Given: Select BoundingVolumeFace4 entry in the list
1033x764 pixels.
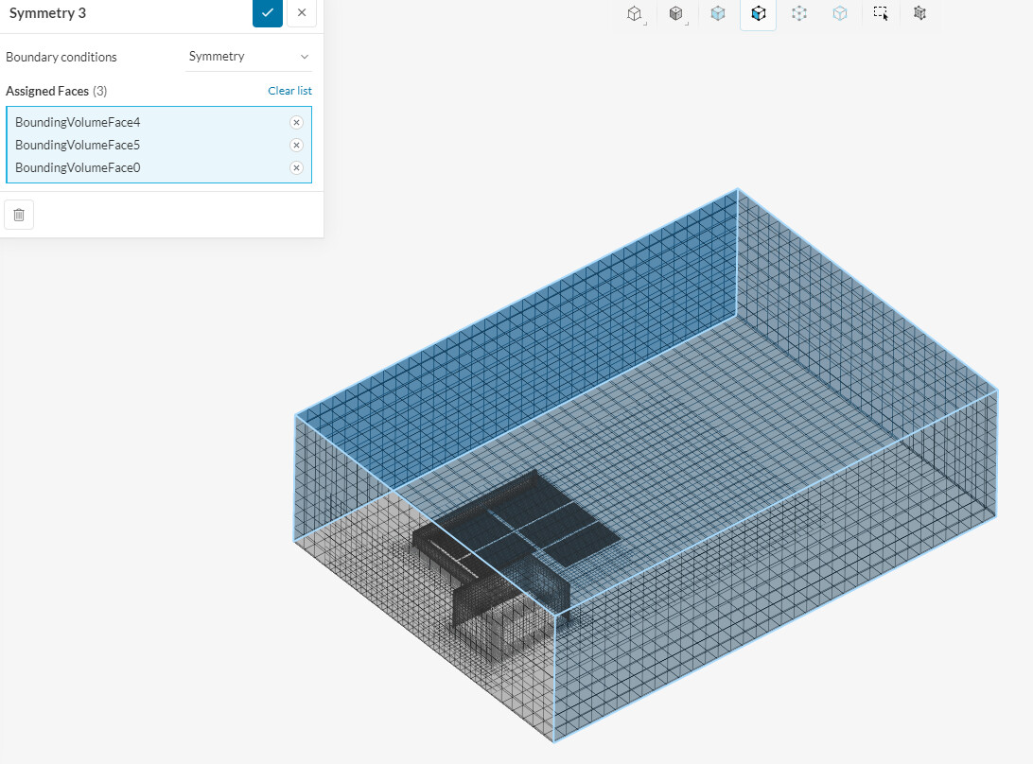Looking at the screenshot, I should pyautogui.click(x=78, y=123).
